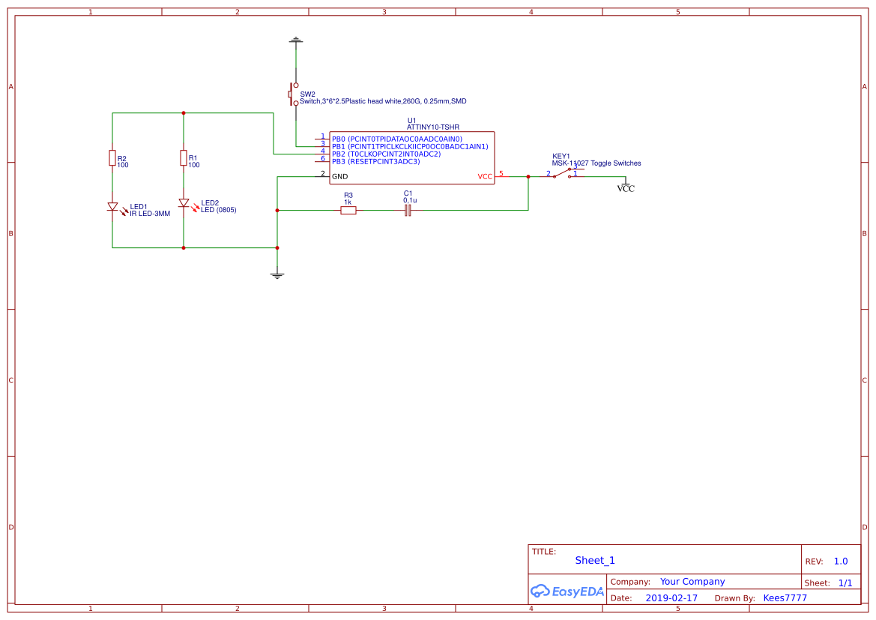This screenshot has height=620, width=876.
Task: Select the R2 100 resistor symbol
Action: pos(112,158)
